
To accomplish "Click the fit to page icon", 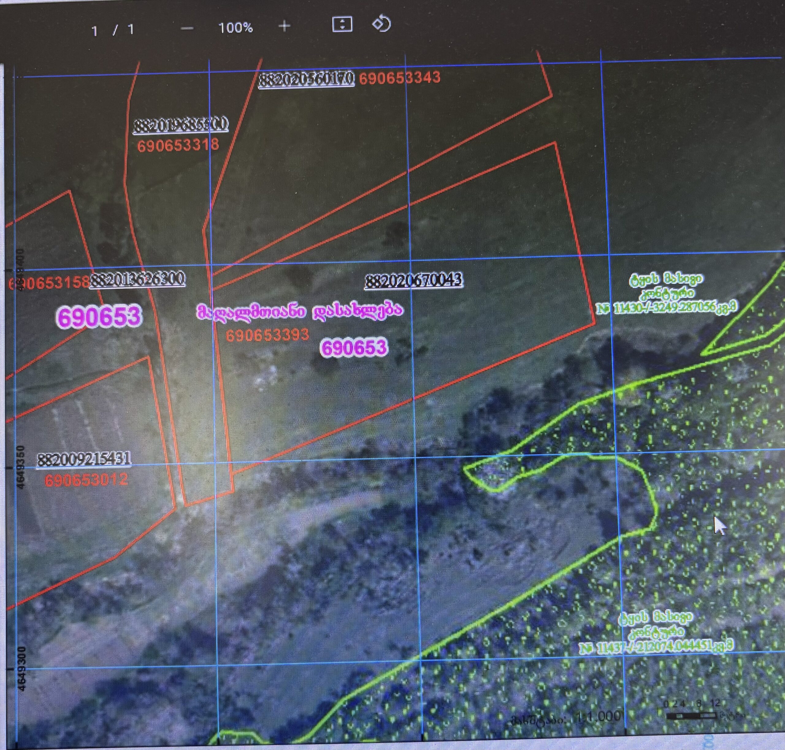I will pos(342,25).
